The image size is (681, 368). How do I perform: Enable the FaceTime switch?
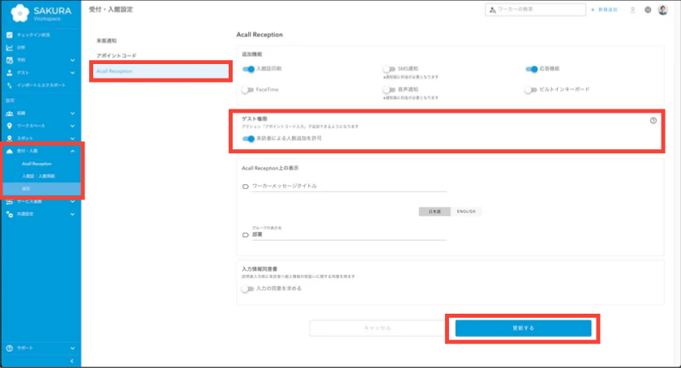tap(249, 89)
